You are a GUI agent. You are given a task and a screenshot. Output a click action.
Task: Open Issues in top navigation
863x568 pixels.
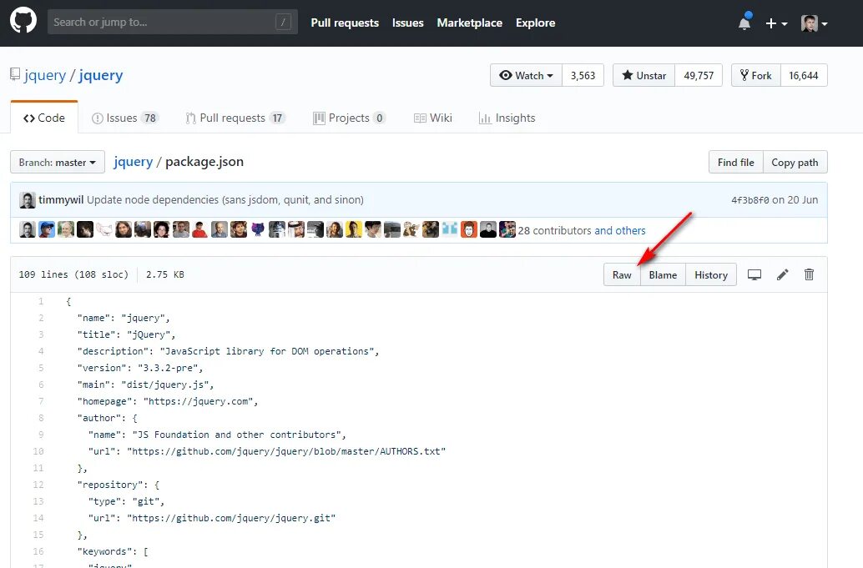408,23
